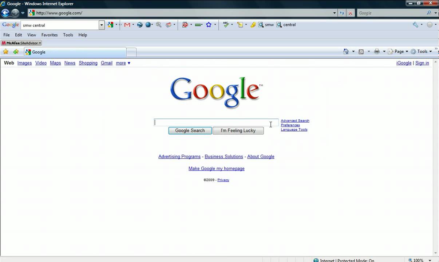This screenshot has height=262, width=439.
Task: Expand the bookmarks star dropdown arrow
Action: click(x=215, y=25)
